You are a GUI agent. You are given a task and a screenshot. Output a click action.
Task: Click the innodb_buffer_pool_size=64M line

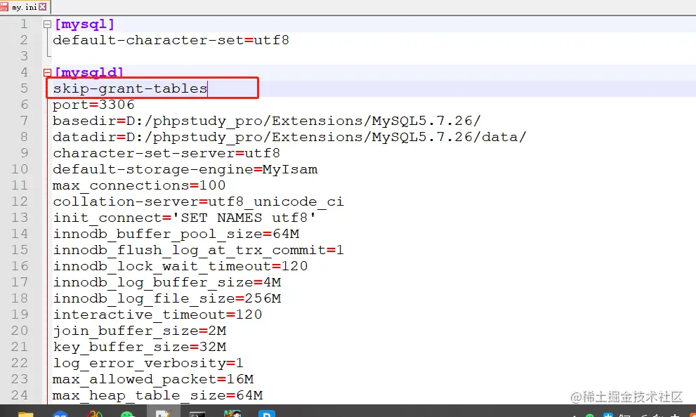[x=176, y=234]
